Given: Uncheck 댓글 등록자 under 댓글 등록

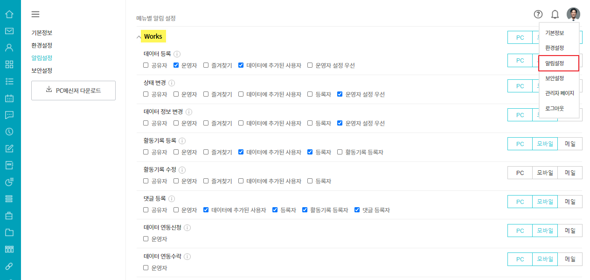Looking at the screenshot, I should pyautogui.click(x=357, y=210).
